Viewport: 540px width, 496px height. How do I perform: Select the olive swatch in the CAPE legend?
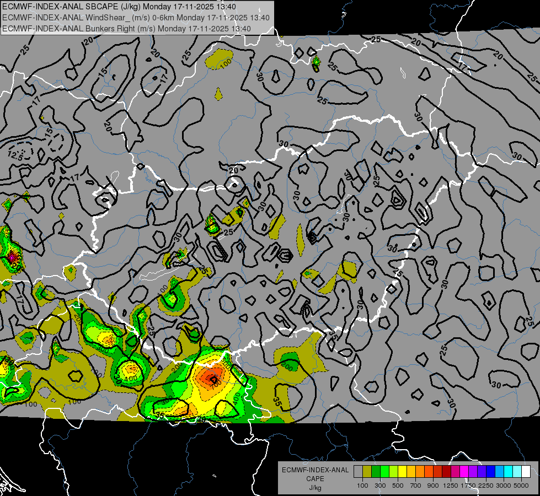pos(367,471)
